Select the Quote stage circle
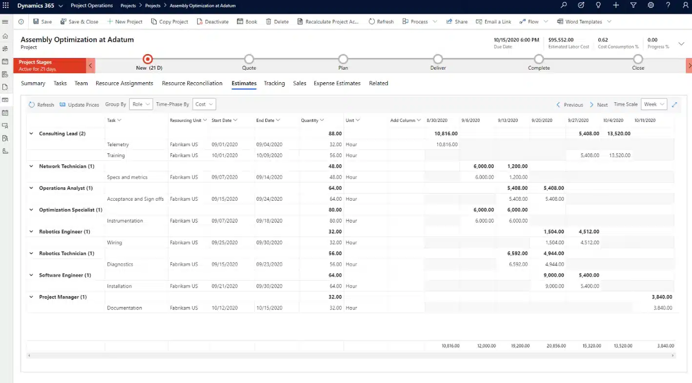The image size is (692, 383). (249, 59)
